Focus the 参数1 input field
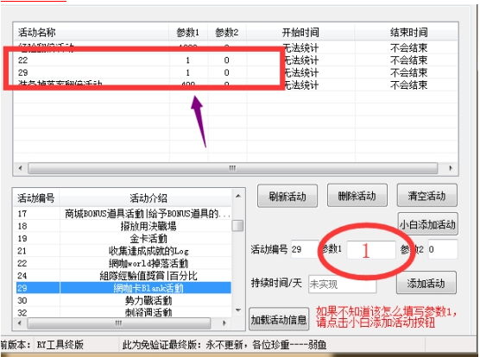This screenshot has height=357, width=480. [x=370, y=250]
